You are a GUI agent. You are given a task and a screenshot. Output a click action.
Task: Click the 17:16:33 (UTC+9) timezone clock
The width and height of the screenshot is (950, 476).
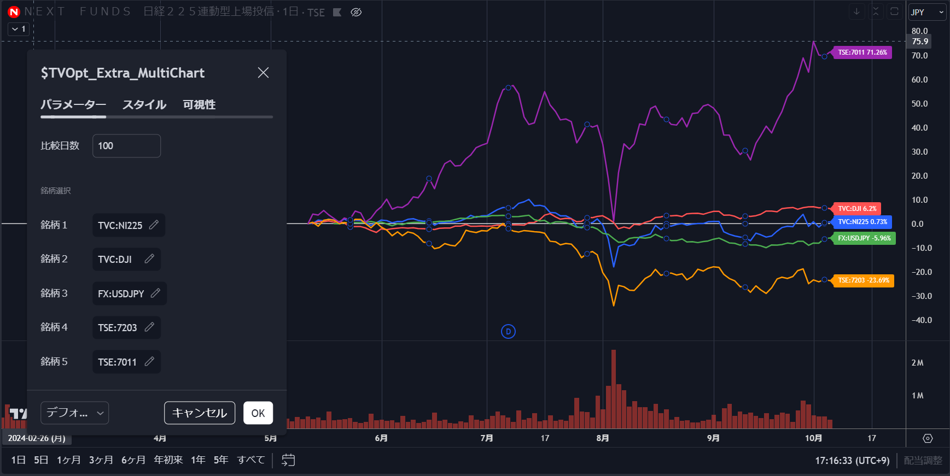point(852,461)
